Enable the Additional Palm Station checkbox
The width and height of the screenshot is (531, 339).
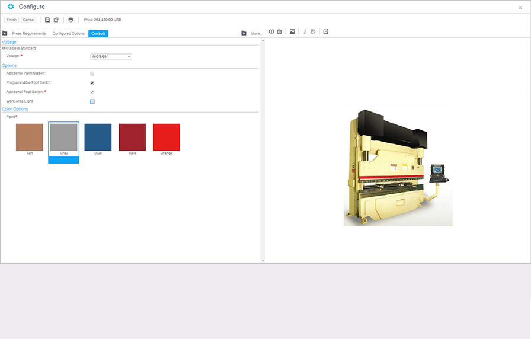pos(92,73)
